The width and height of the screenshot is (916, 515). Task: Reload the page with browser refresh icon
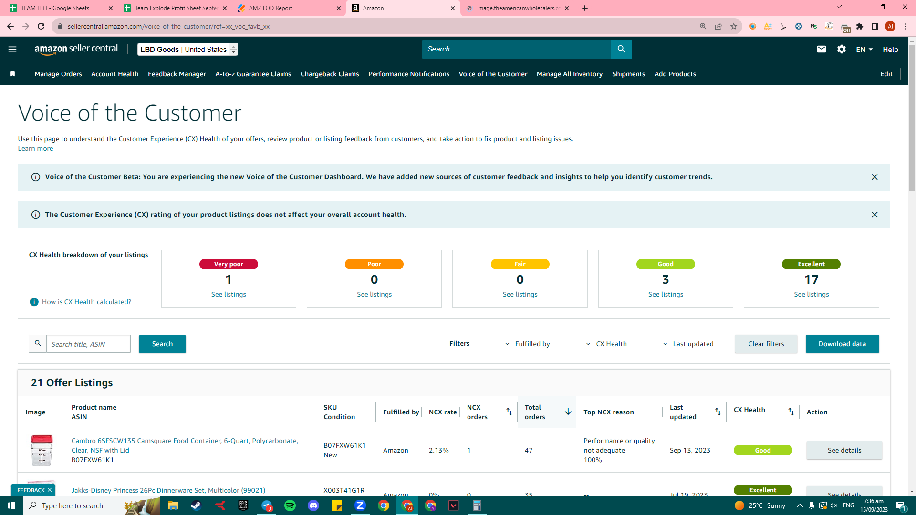41,26
